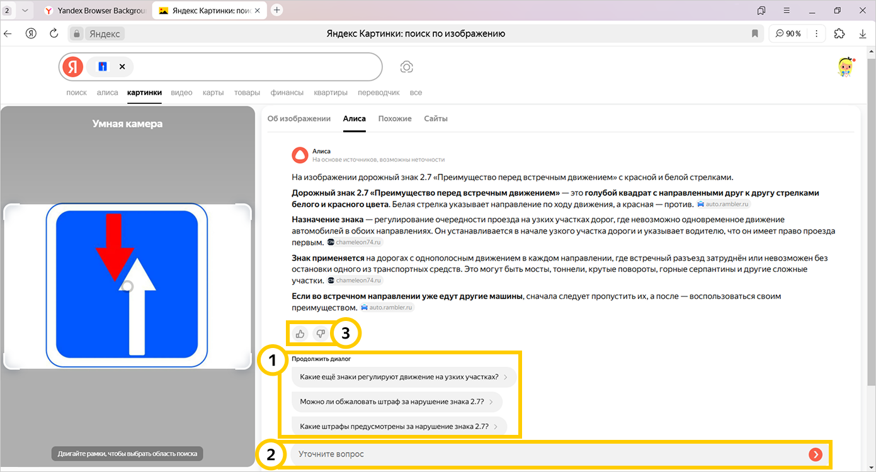Switch to Похожие tab

pos(395,118)
